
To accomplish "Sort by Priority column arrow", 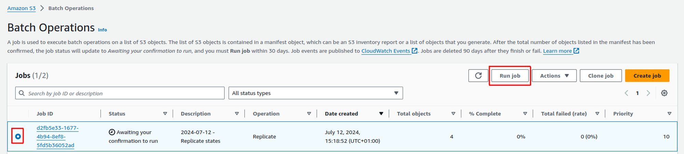I will pos(669,114).
